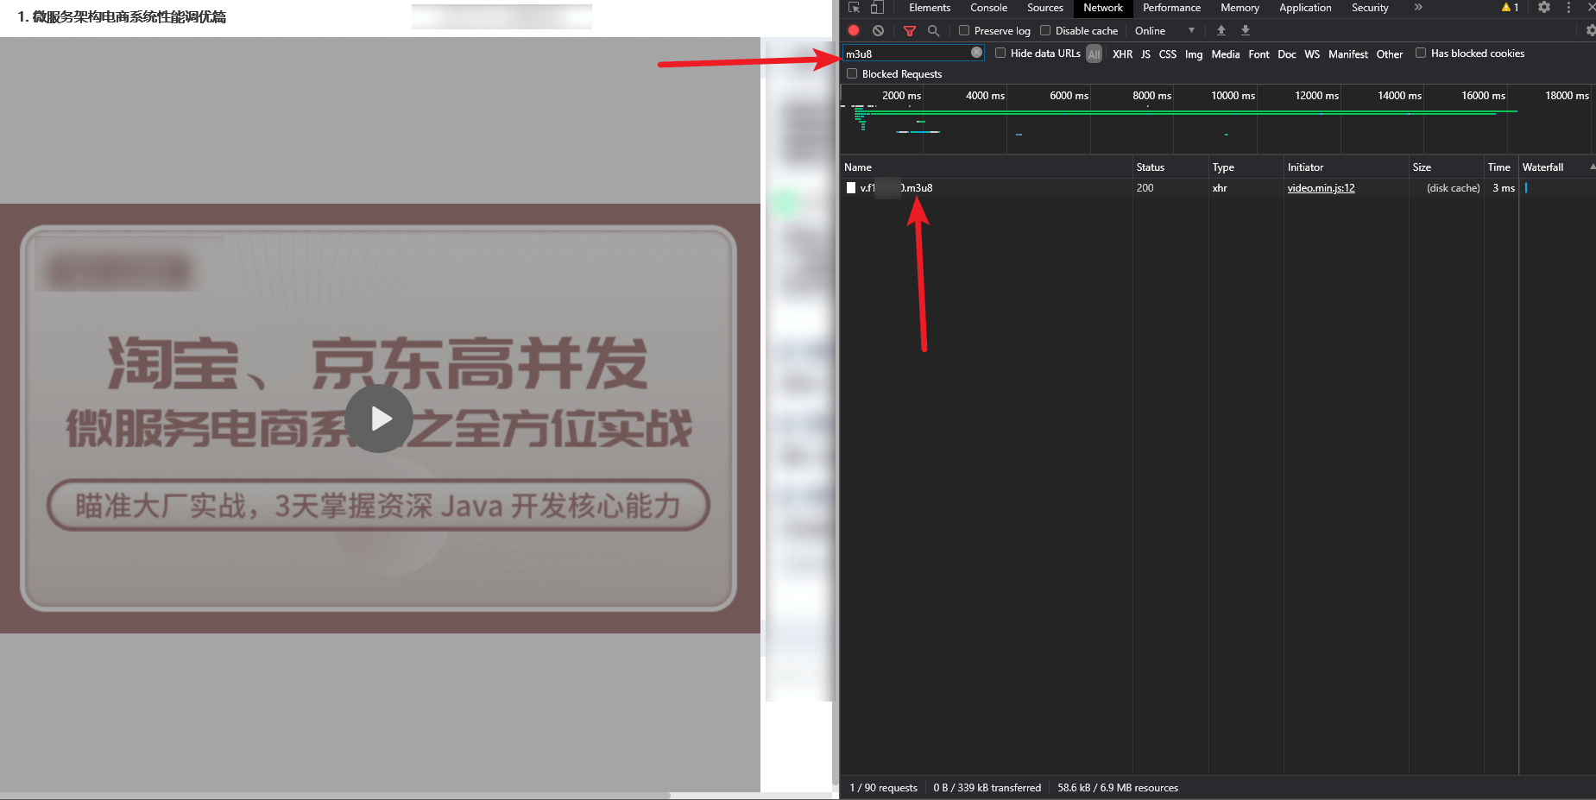Open DevTools three-dot customize menu
This screenshot has height=800, width=1596.
coord(1568,8)
